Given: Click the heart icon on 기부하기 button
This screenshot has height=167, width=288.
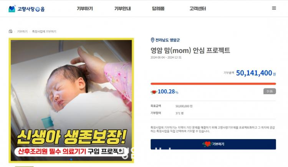Looking at the screenshot, I should (x=207, y=144).
